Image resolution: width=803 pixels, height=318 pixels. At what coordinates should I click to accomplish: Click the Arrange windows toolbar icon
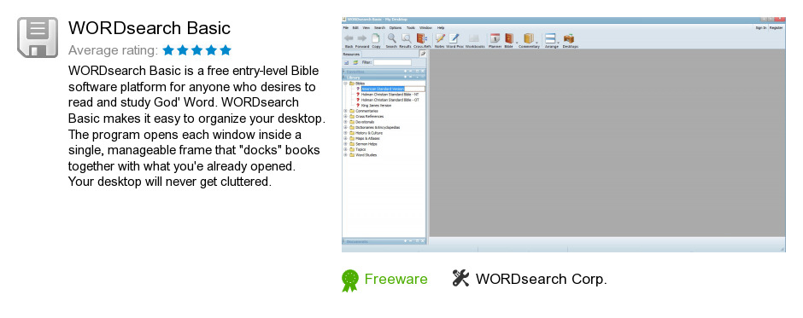[x=550, y=38]
